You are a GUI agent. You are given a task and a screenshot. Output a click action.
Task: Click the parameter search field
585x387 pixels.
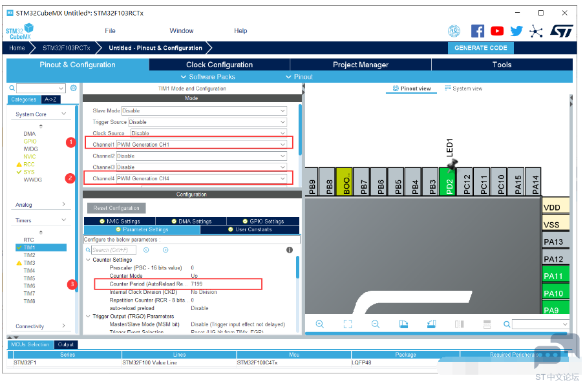click(113, 250)
